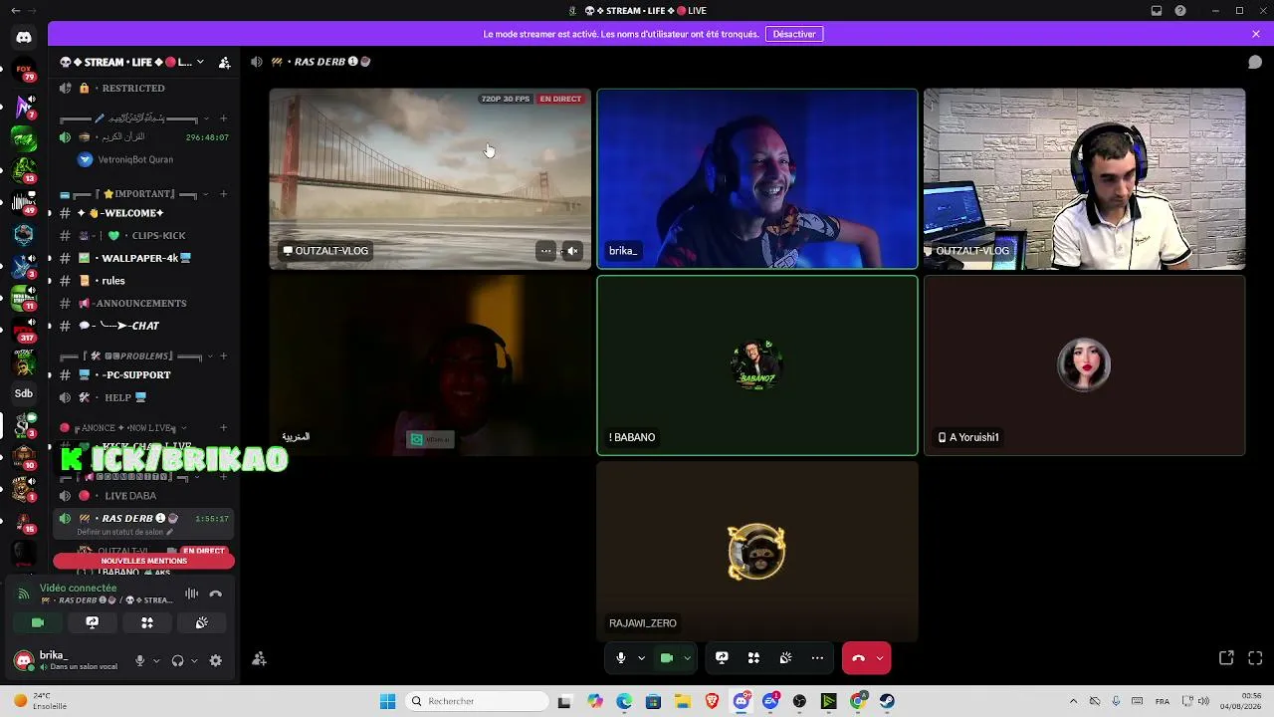This screenshot has width=1274, height=717.
Task: Open the FOX server with 79 badge
Action: (x=24, y=71)
